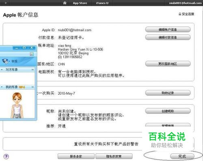Click the date 2010-May-7

coord(66,93)
